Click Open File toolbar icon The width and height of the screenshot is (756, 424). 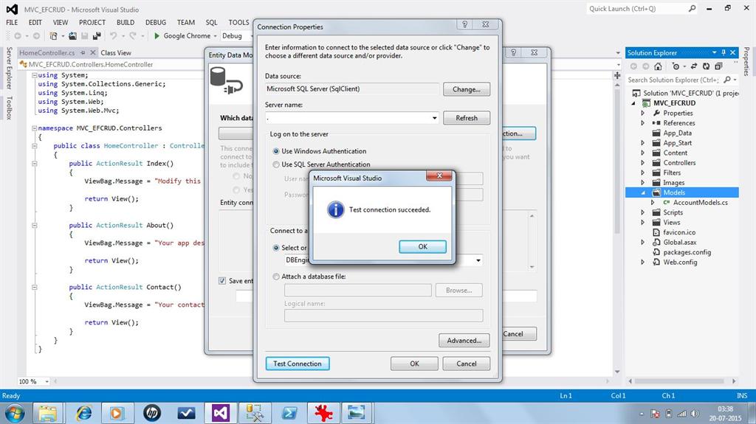point(72,36)
